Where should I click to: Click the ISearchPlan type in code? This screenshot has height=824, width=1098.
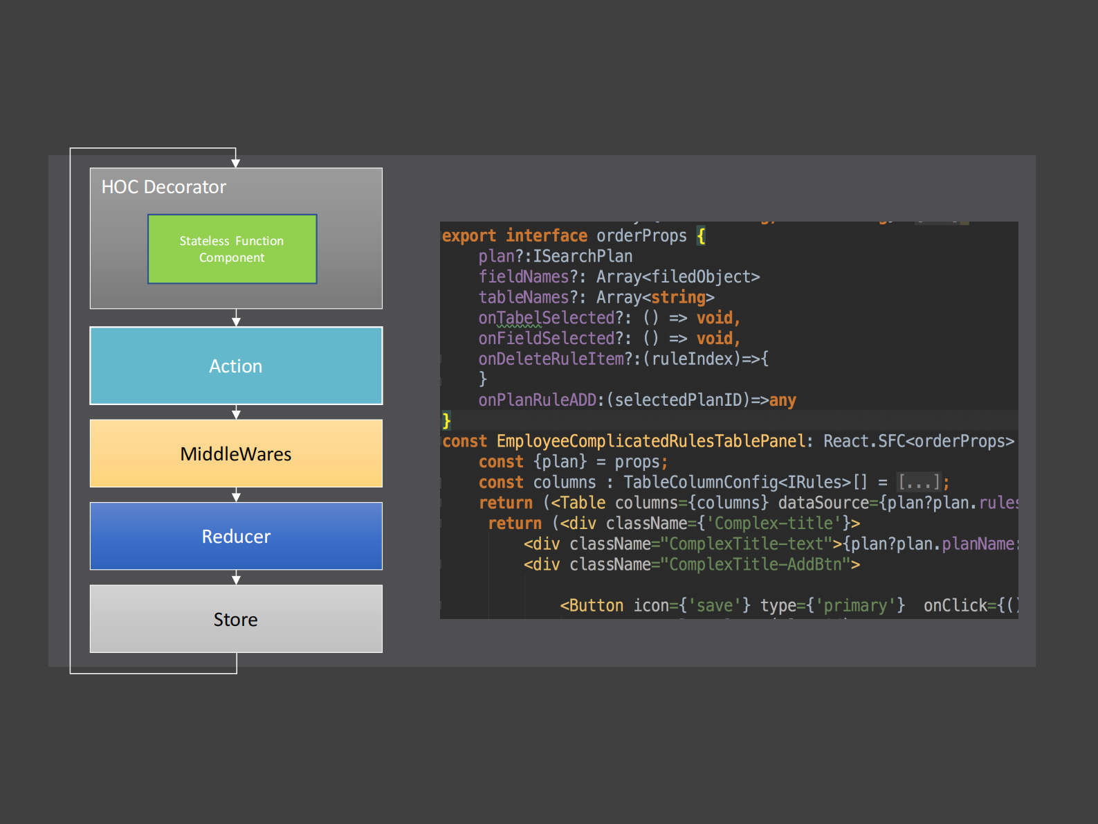[x=583, y=256]
